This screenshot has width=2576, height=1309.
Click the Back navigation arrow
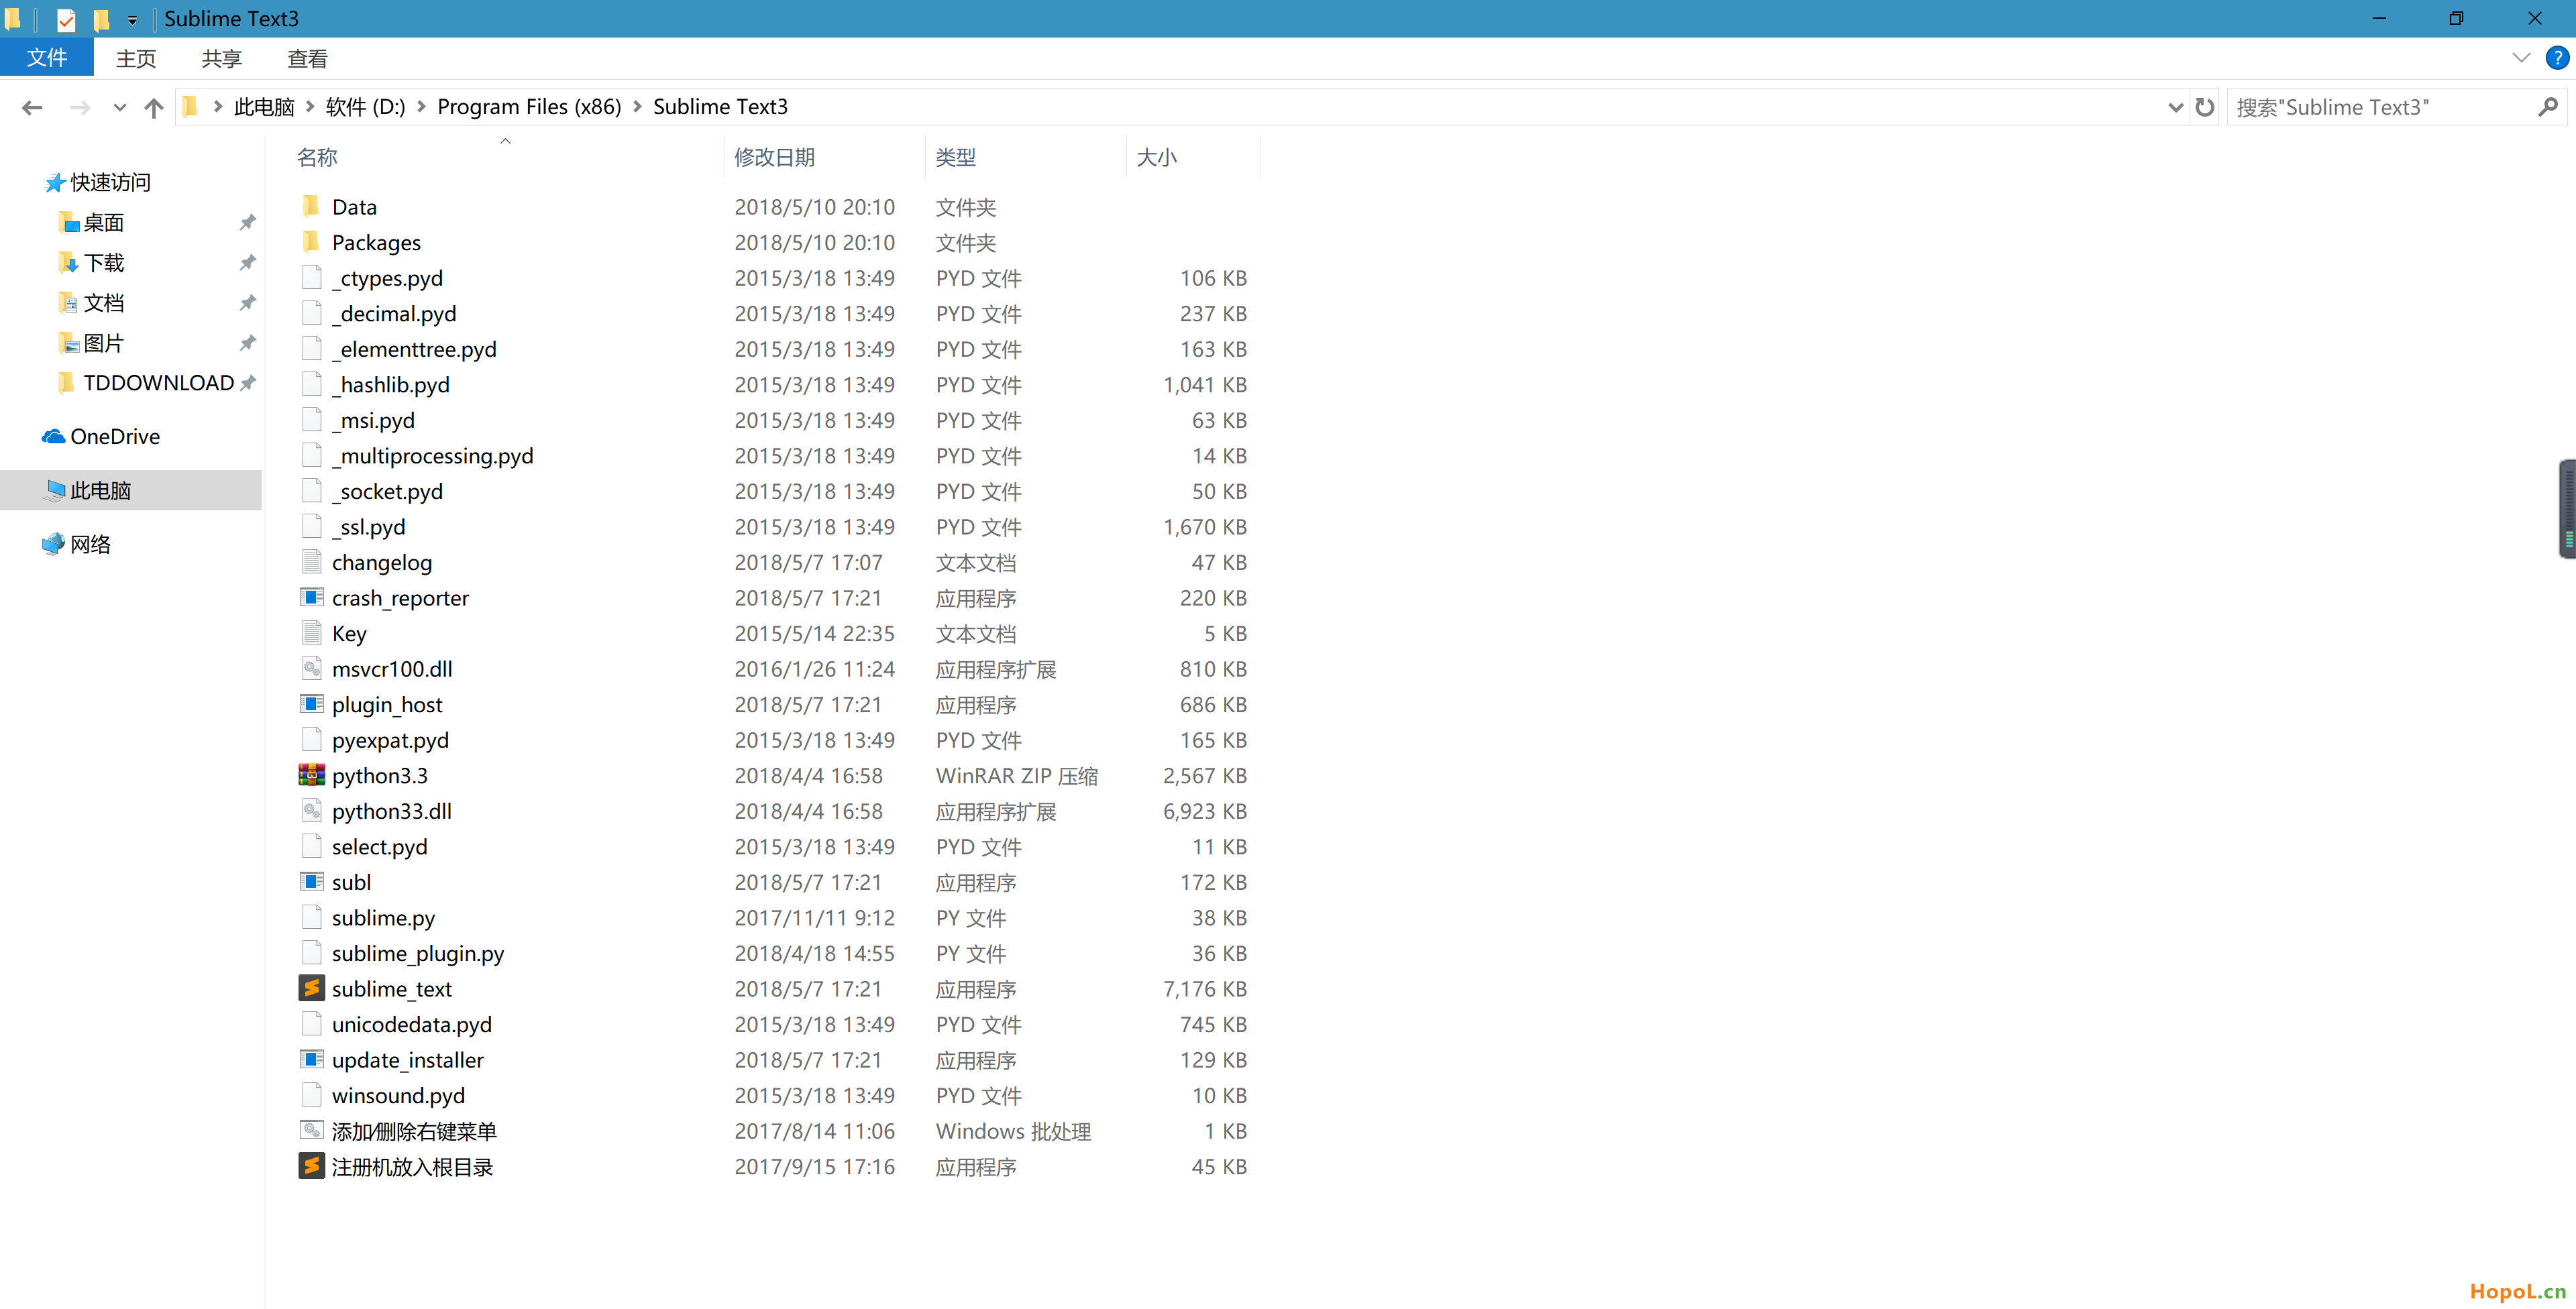(x=32, y=108)
